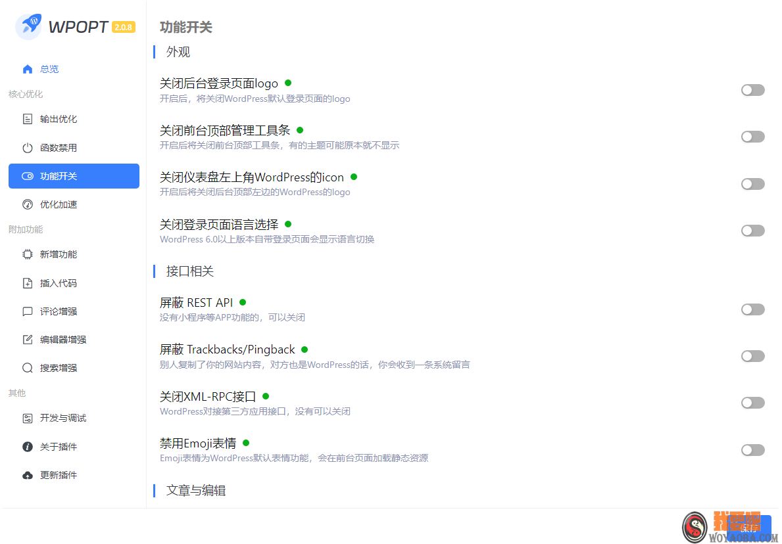782x544 pixels.
Task: Click the 输出优化 document icon in sidebar
Action: coord(27,119)
